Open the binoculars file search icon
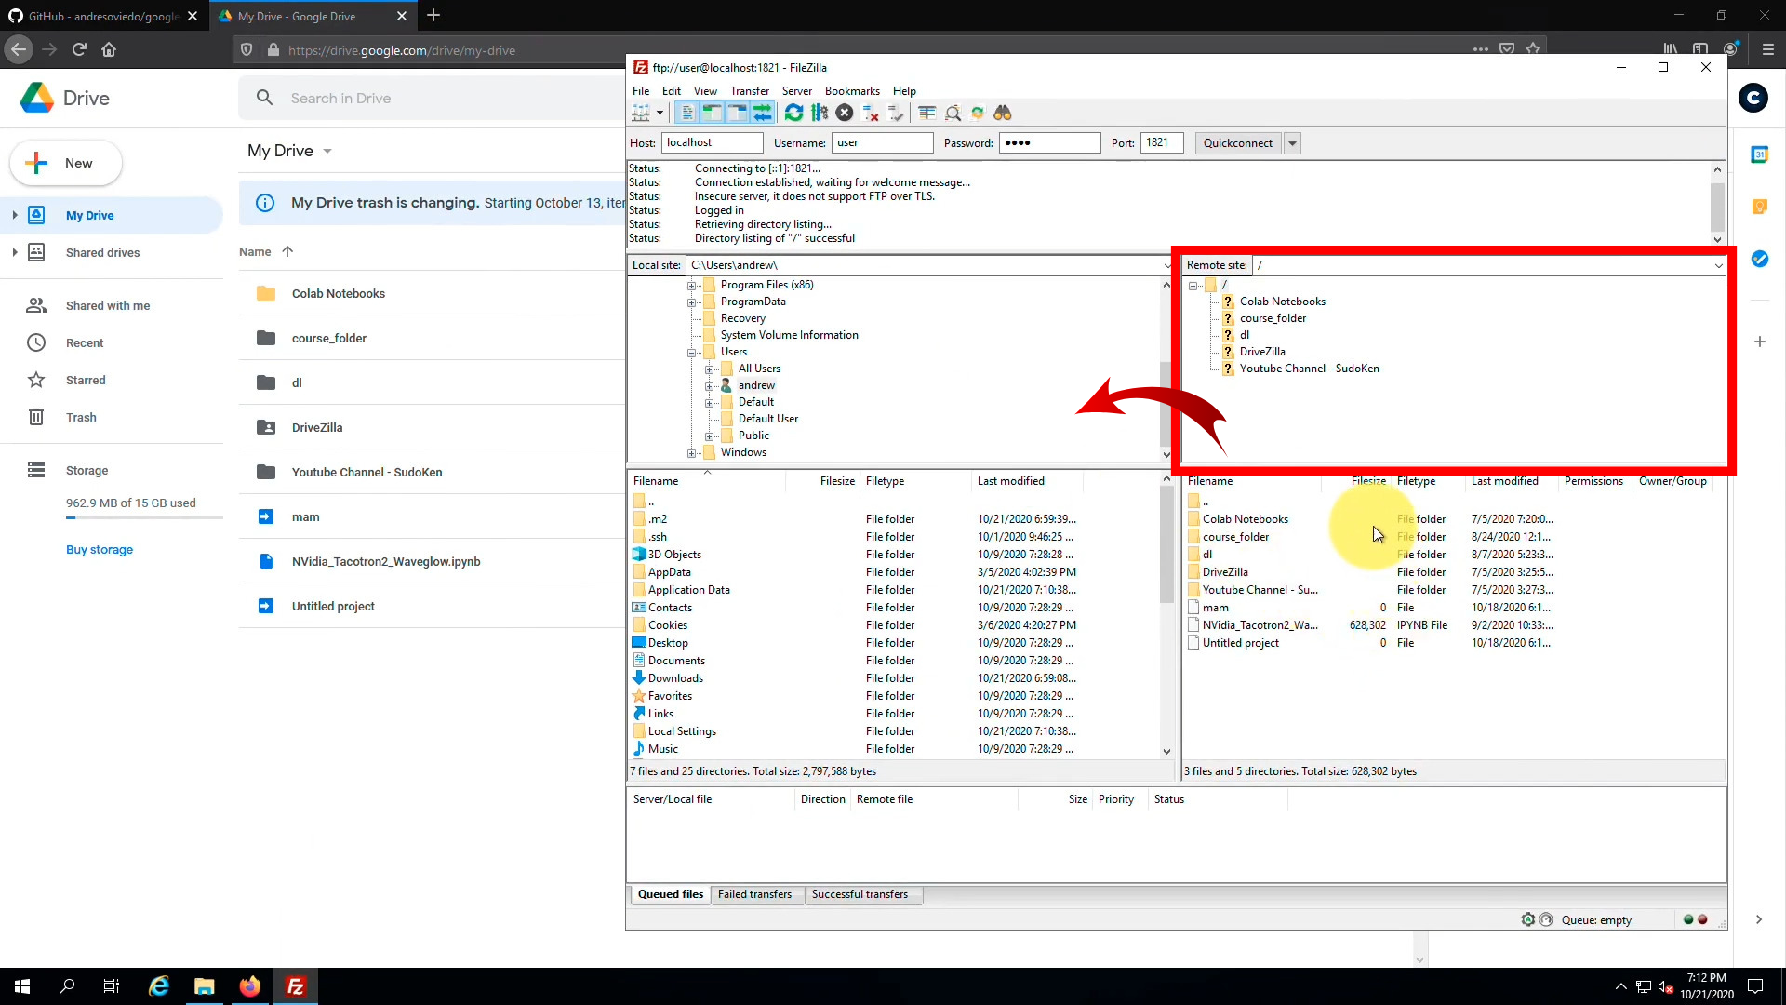 tap(1002, 113)
